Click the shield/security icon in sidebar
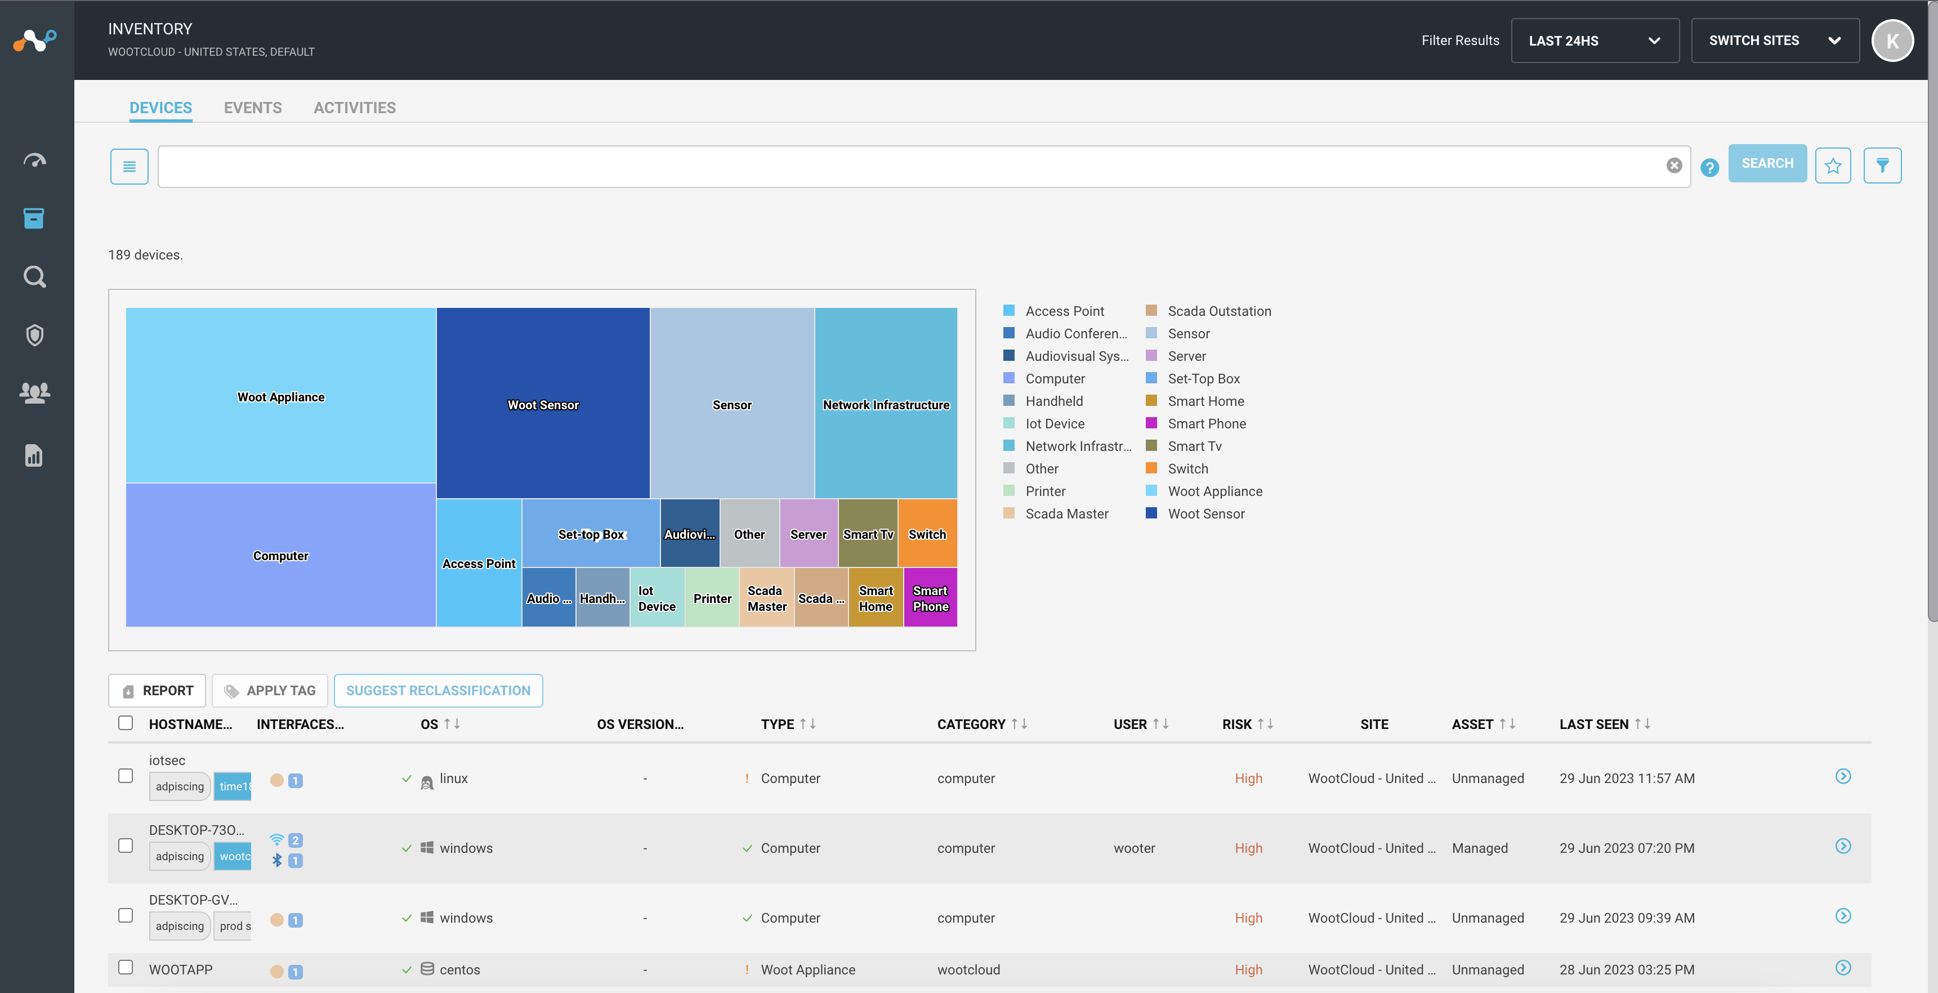1938x993 pixels. 35,336
